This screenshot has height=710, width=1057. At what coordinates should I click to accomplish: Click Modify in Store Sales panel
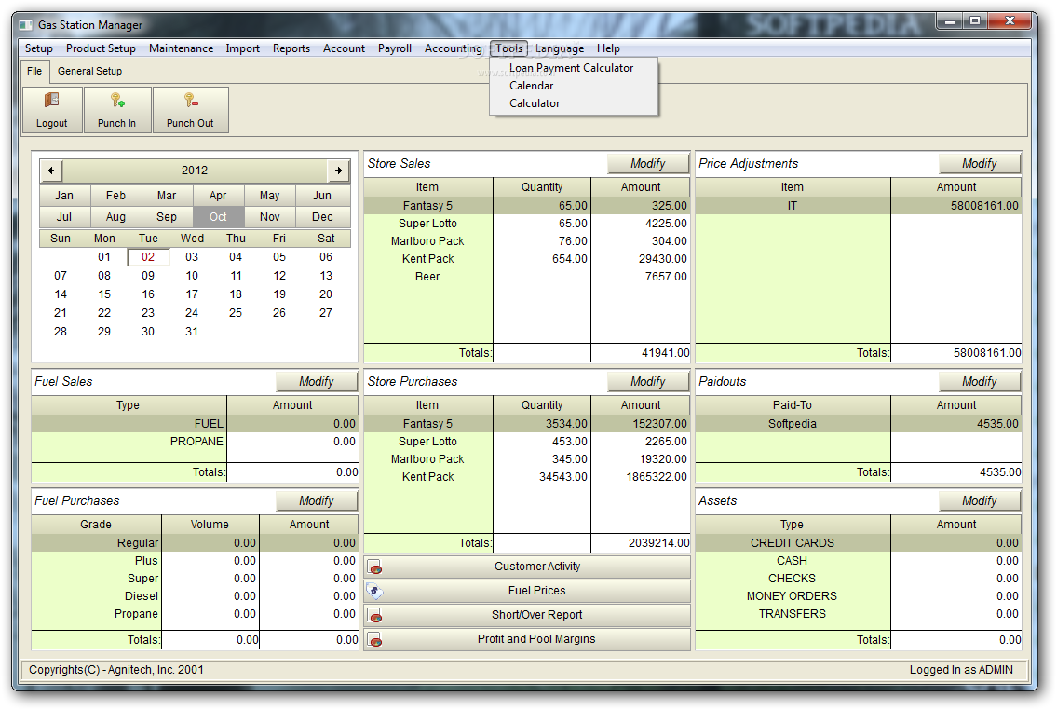coord(648,164)
